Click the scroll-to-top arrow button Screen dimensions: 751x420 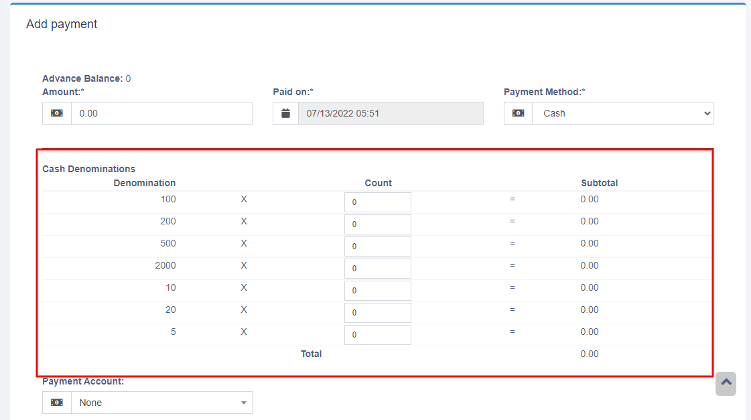tap(726, 384)
